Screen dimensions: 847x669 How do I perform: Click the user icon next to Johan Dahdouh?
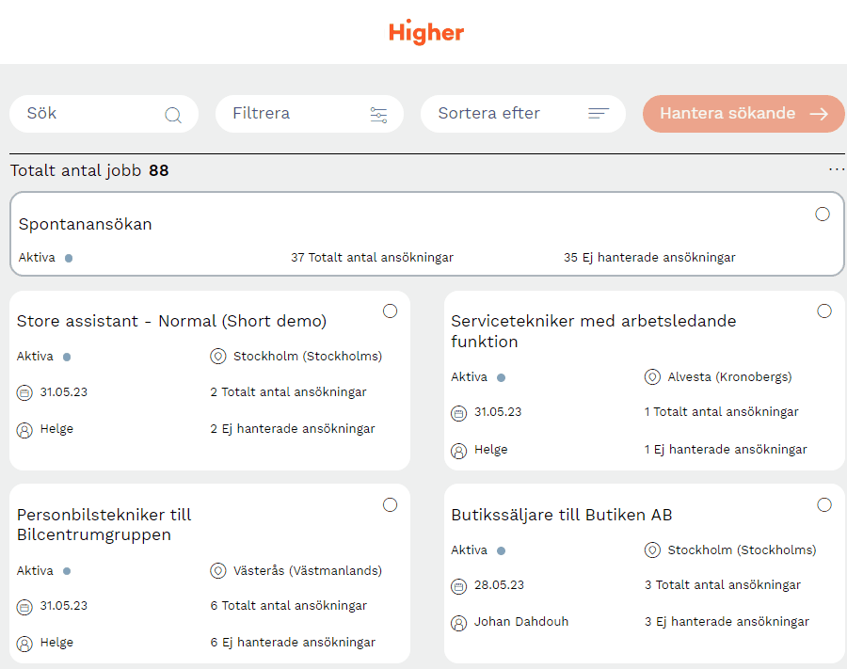click(459, 623)
